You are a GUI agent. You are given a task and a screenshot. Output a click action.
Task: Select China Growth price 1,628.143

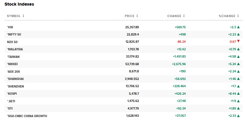[x=132, y=116]
